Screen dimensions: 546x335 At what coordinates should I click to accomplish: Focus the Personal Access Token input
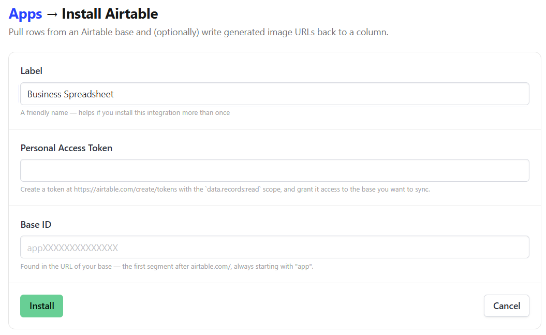pos(275,171)
